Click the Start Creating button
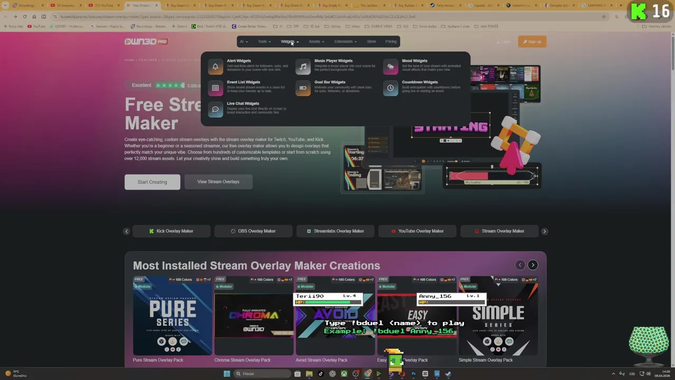 coord(152,182)
